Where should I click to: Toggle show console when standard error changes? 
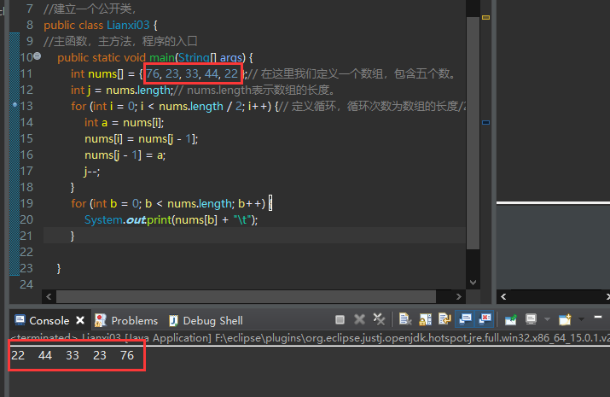(485, 319)
